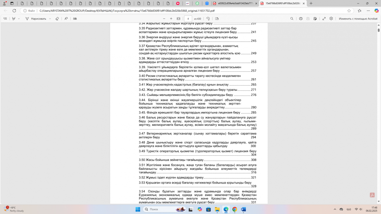Open Microsoft Word from the taskbar
Image resolution: width=381 pixels, height=214 pixels.
[x=243, y=209]
